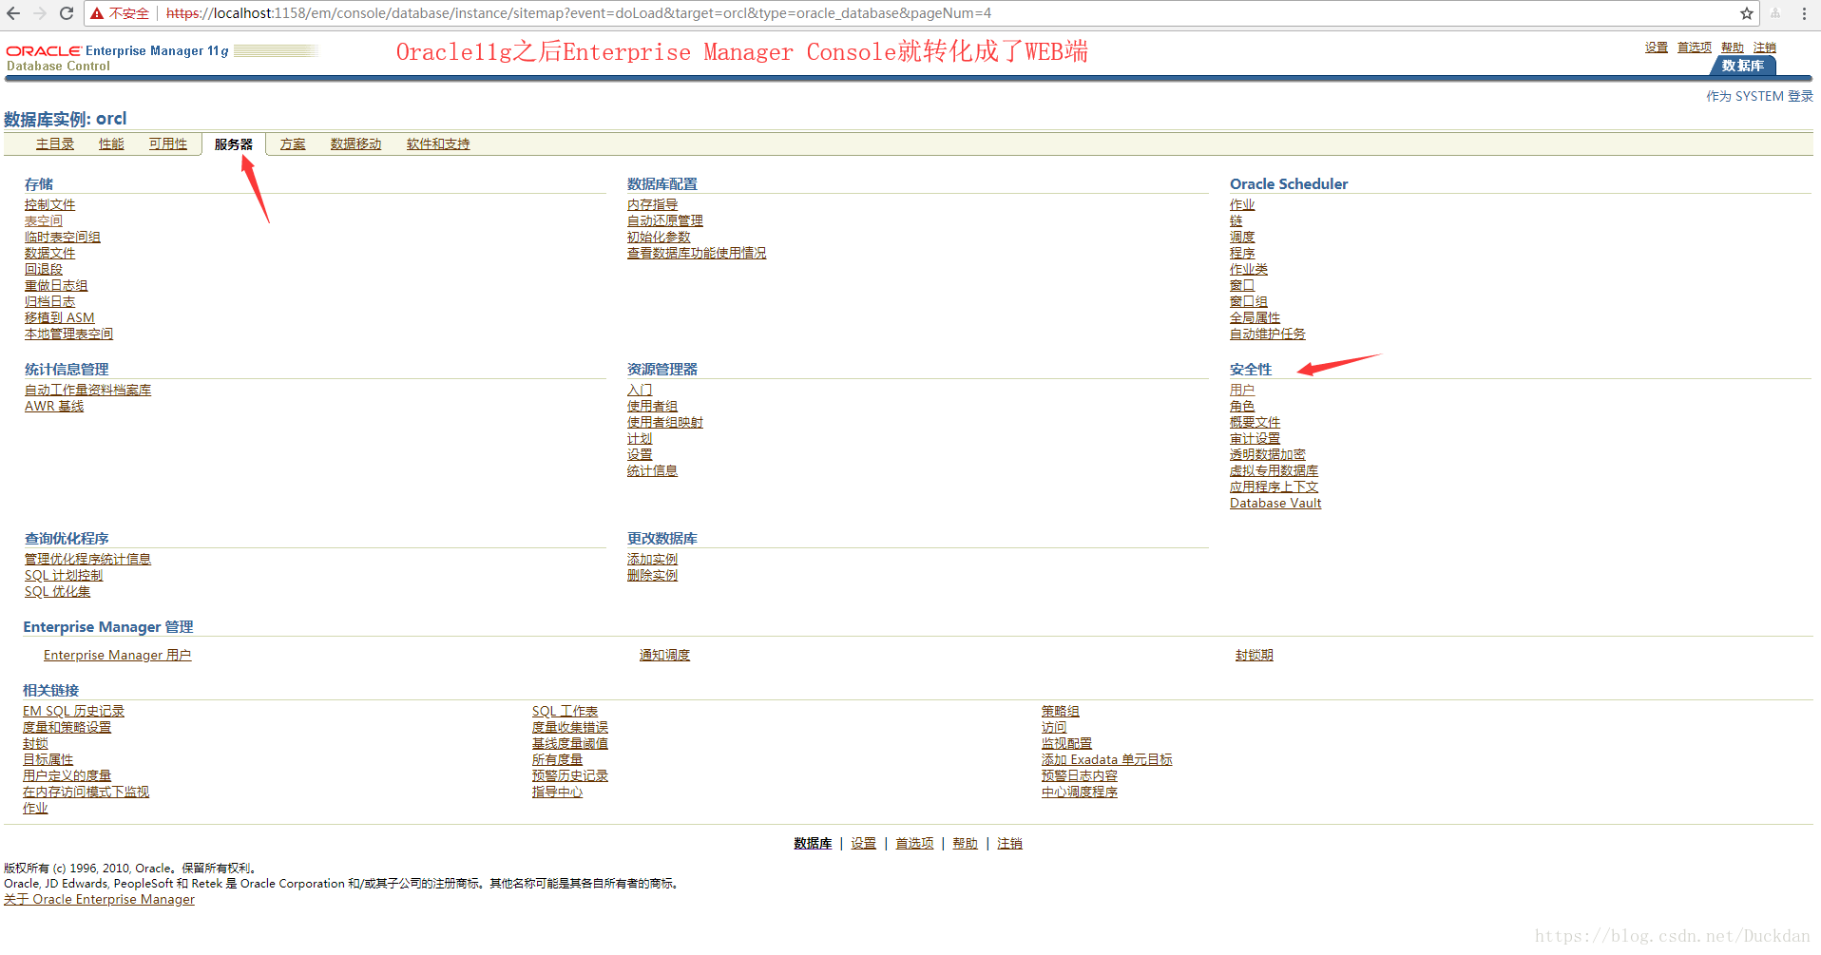Open the 用户 link under 安全性
This screenshot has height=955, width=1821.
click(x=1242, y=391)
